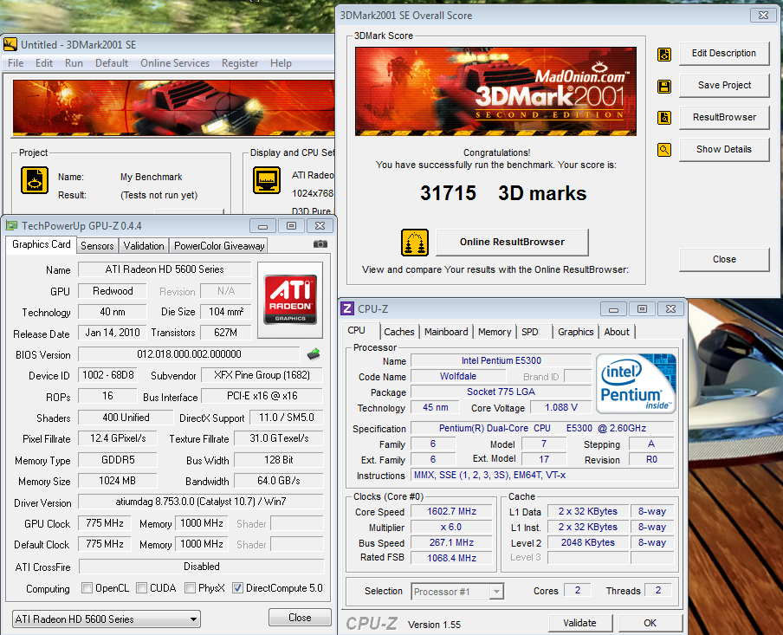Open the Online Services menu
This screenshot has width=783, height=635.
pos(175,63)
